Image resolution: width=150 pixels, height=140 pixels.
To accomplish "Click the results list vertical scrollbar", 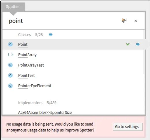I will coord(144,52).
